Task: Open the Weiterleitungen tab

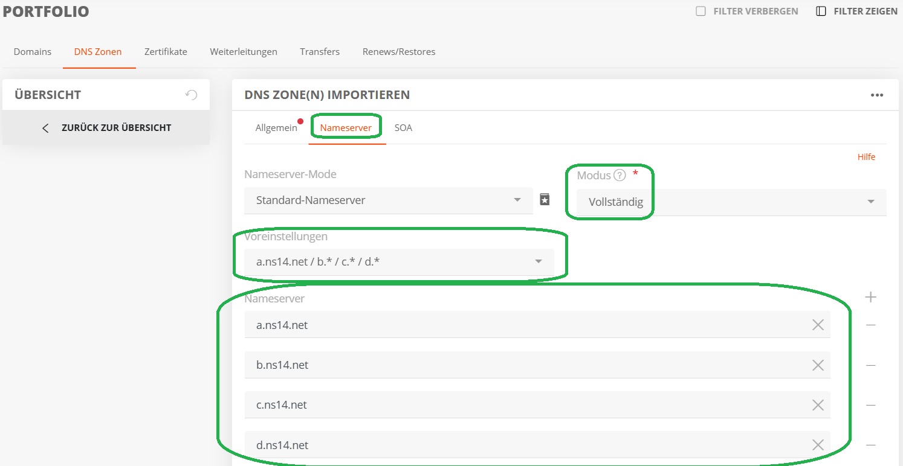Action: [x=244, y=52]
